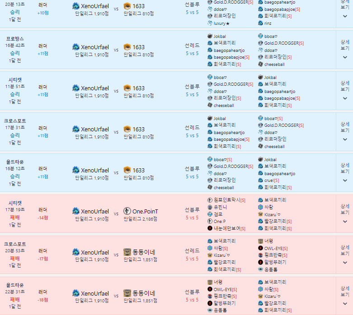Open the player 검코 profile link
This screenshot has height=315, width=353.
(218, 214)
